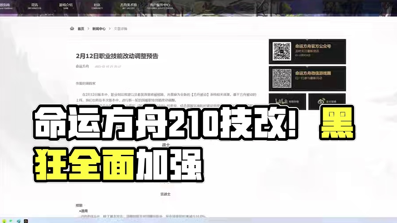Image resolution: width=397 pixels, height=223 pixels.
Task: Click the QR code for 命运方舟微信游戏圈
Action: click(x=281, y=78)
